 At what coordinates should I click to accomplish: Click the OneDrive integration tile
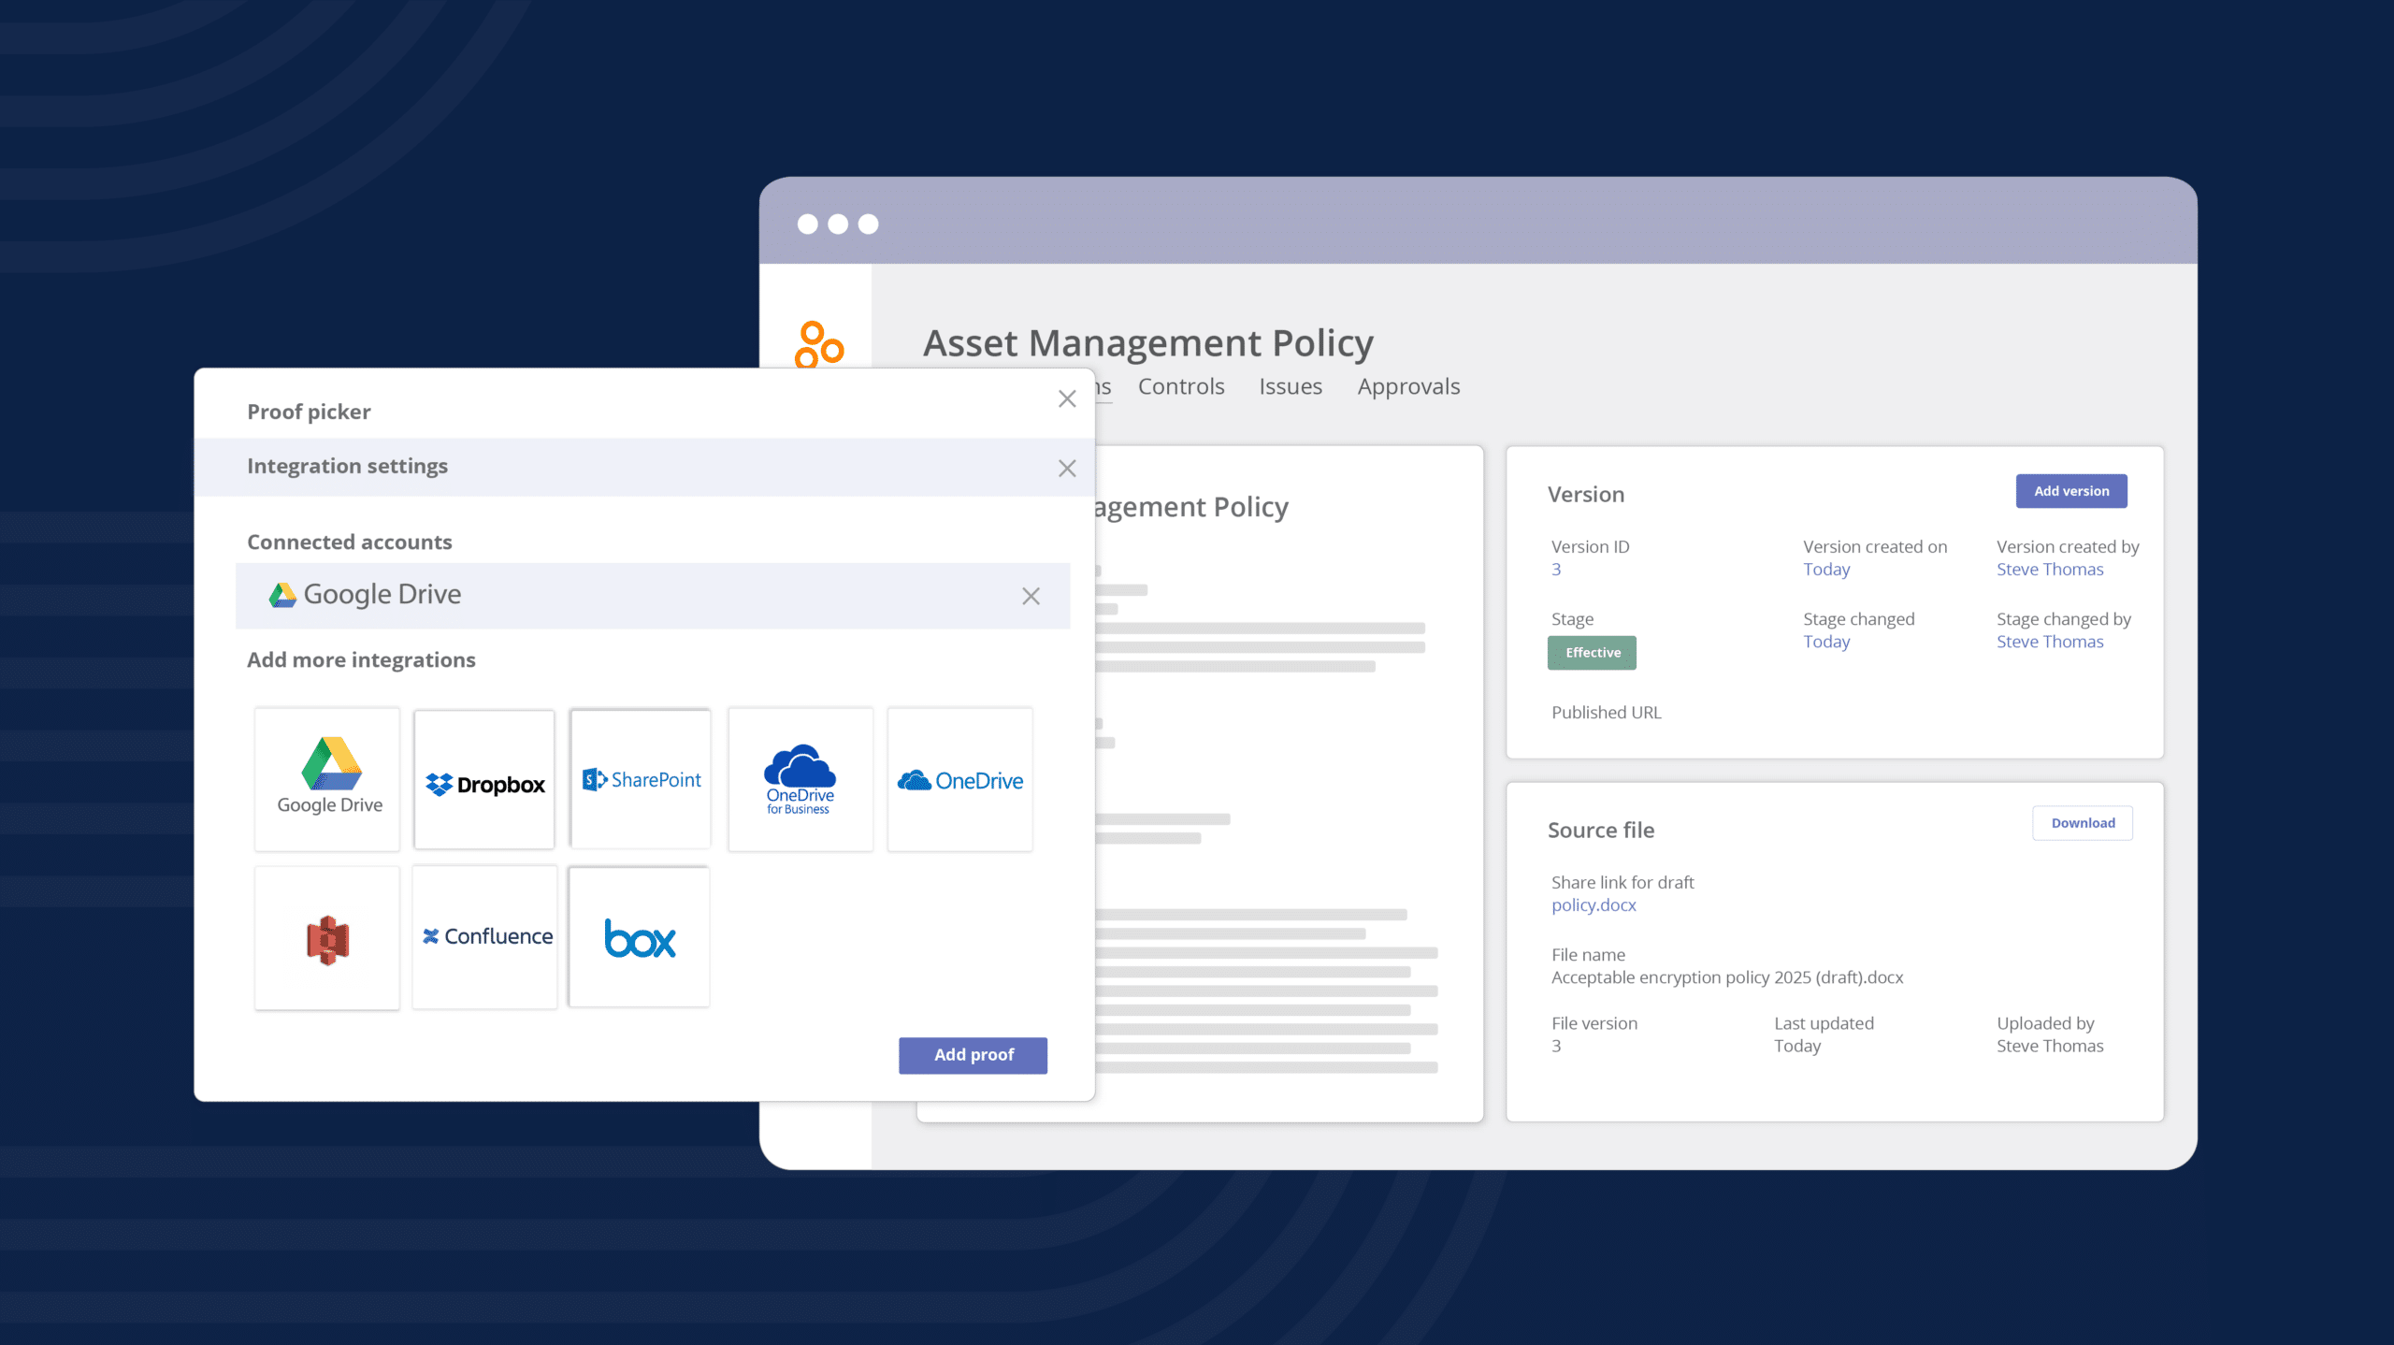959,779
